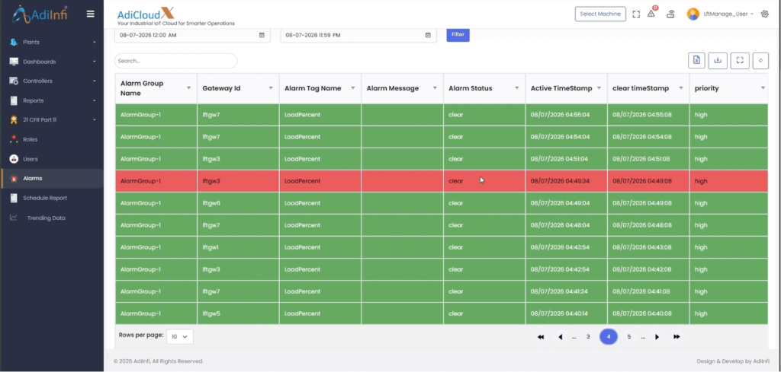Open LftManage_User account dropdown
781x372 pixels.
click(x=720, y=14)
